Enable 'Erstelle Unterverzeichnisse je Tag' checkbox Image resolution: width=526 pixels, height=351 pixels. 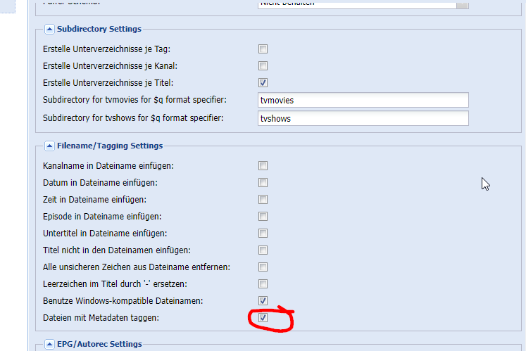263,49
